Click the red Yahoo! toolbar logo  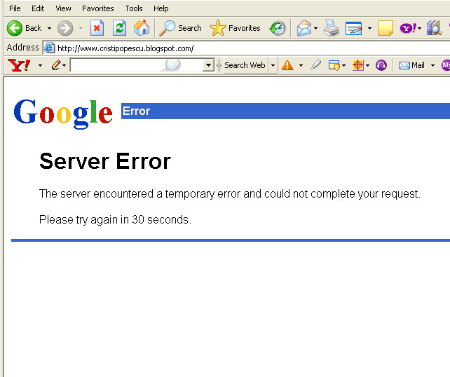coord(19,65)
